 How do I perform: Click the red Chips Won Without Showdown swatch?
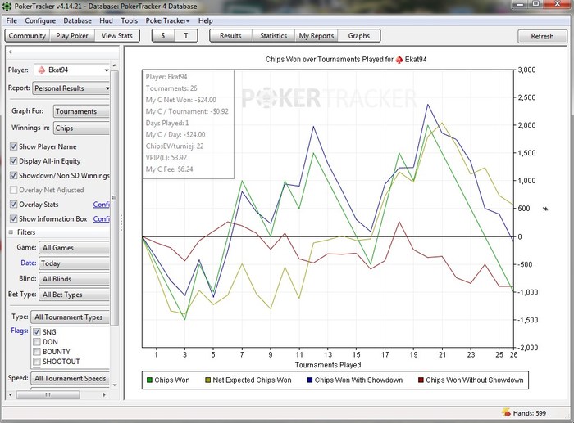421,380
